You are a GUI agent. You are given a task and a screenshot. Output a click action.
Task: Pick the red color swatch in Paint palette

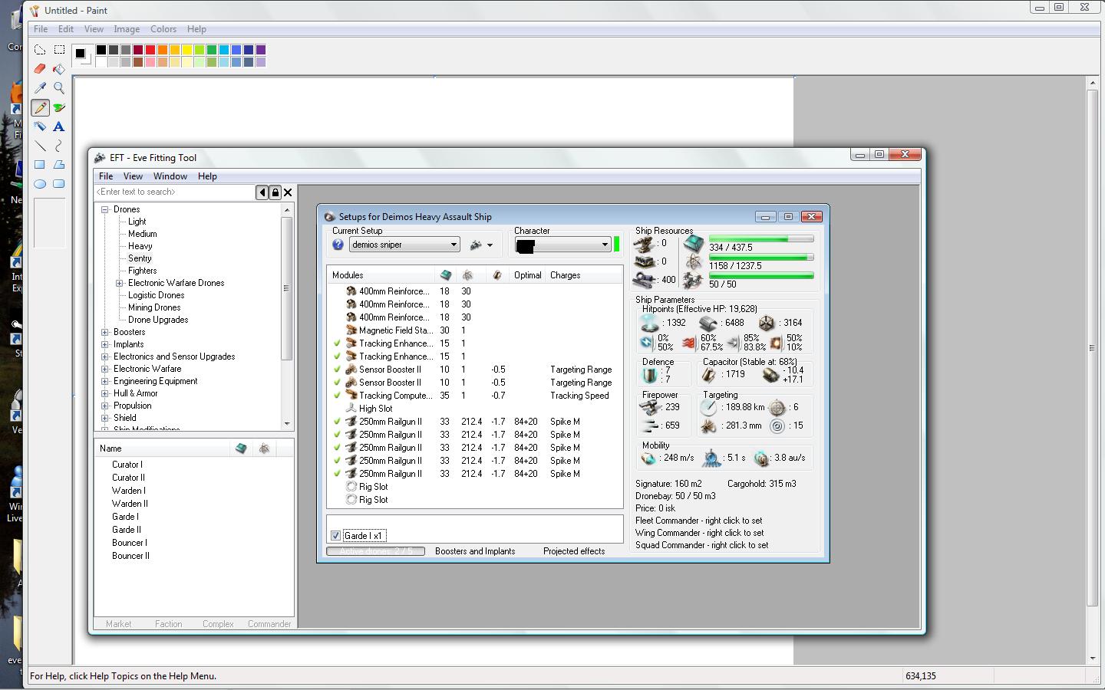(x=150, y=50)
